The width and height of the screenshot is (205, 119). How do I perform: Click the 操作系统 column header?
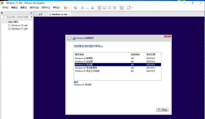click(x=102, y=54)
